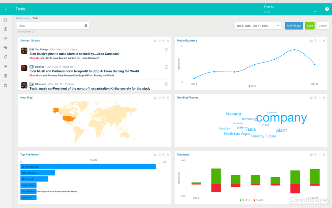Click 'Nevada' in the Trending Themes cloud

tap(234, 114)
